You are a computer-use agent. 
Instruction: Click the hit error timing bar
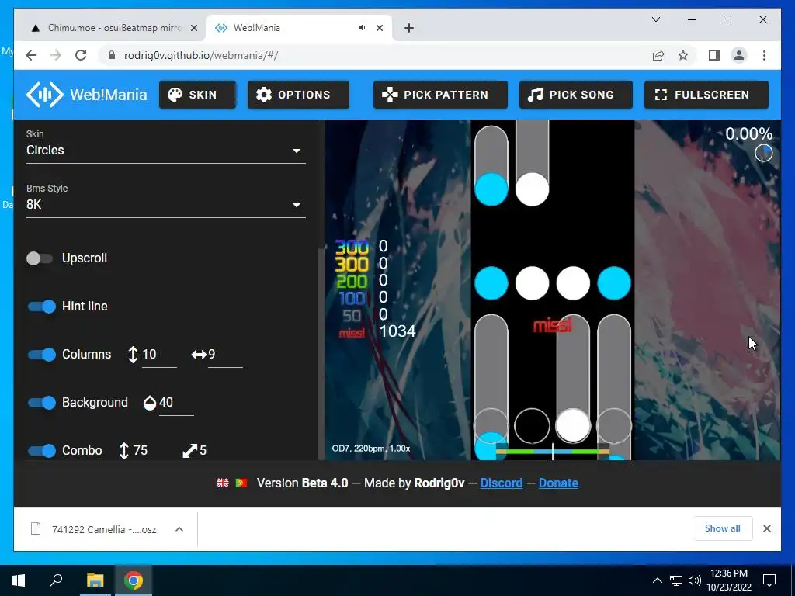click(x=553, y=451)
